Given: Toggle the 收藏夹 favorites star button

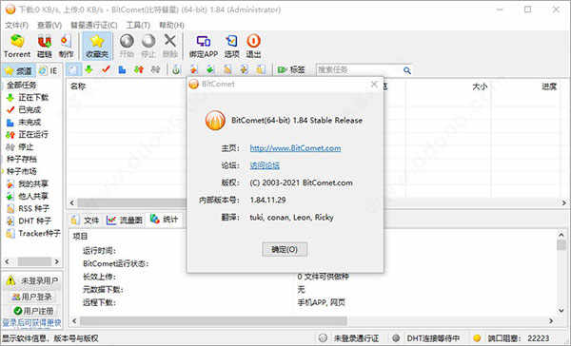Looking at the screenshot, I should (x=97, y=47).
